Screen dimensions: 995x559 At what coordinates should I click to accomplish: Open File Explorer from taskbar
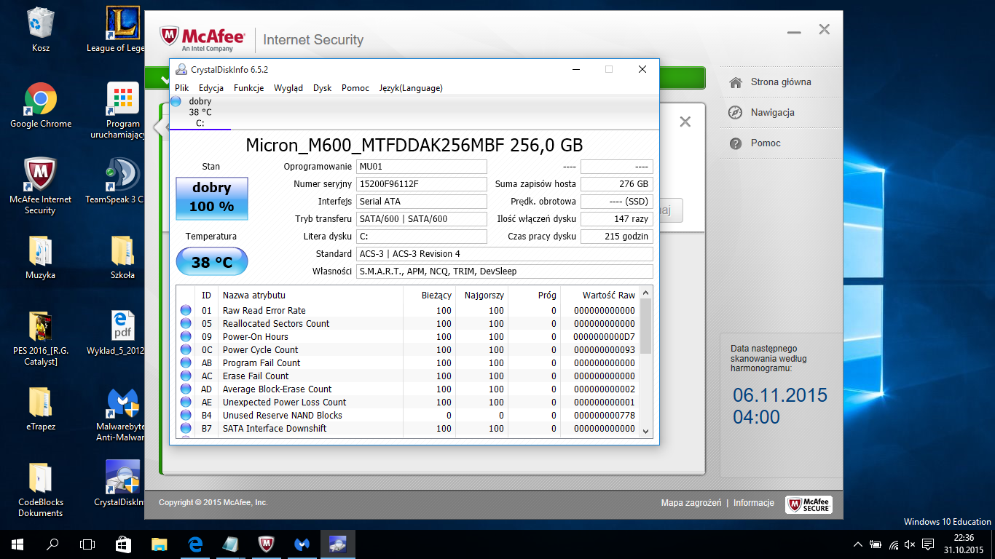pyautogui.click(x=159, y=544)
